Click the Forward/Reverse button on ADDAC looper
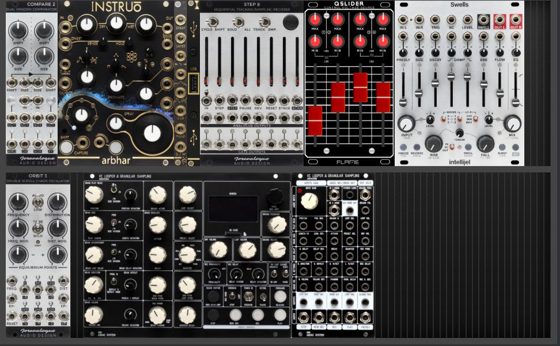Screen dimensions: 560x346 click(280, 296)
